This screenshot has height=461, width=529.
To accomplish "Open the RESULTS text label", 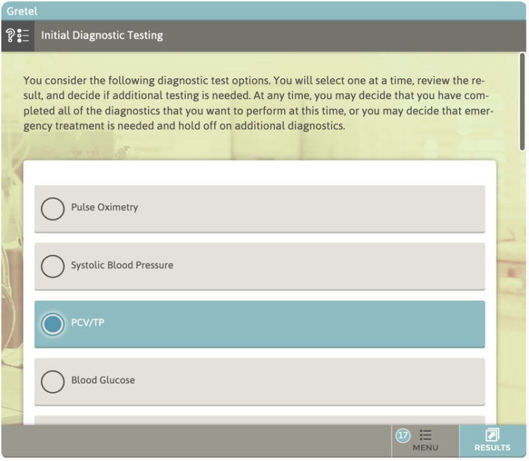I will point(492,447).
